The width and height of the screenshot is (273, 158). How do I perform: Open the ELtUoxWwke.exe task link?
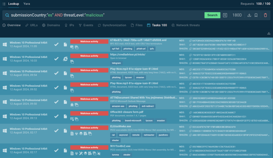tap(121, 127)
